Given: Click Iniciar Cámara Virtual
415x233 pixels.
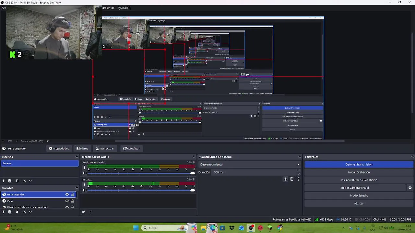Looking at the screenshot, I should 355,188.
